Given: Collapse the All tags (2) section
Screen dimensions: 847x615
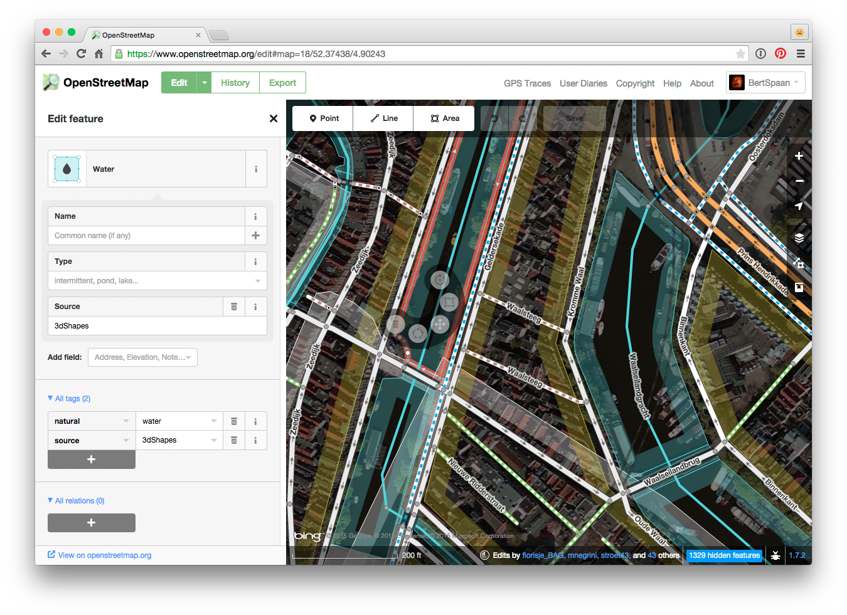Looking at the screenshot, I should [x=69, y=399].
